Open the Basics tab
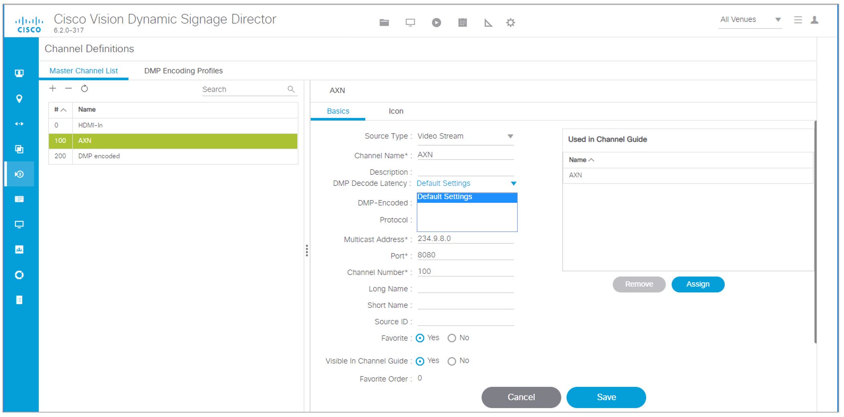Image resolution: width=844 pixels, height=417 pixels. (x=338, y=111)
